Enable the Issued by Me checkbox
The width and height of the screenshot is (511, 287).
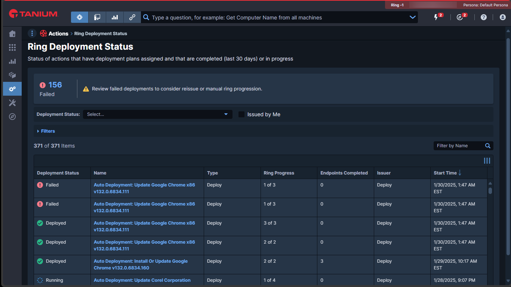pos(241,114)
